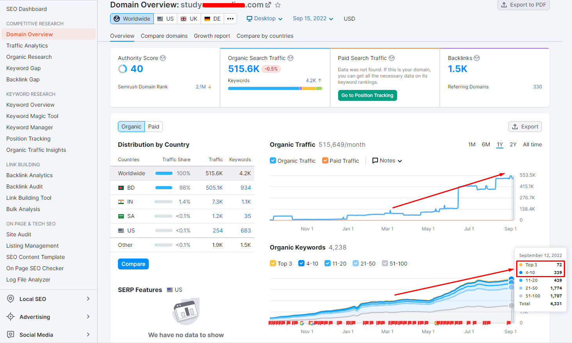This screenshot has height=343, width=572.
Task: Click the Go to Position Tracking button
Action: tap(367, 95)
